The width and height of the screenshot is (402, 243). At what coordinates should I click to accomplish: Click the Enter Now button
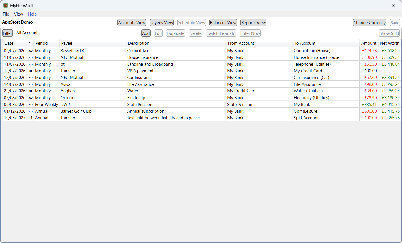[x=250, y=33]
